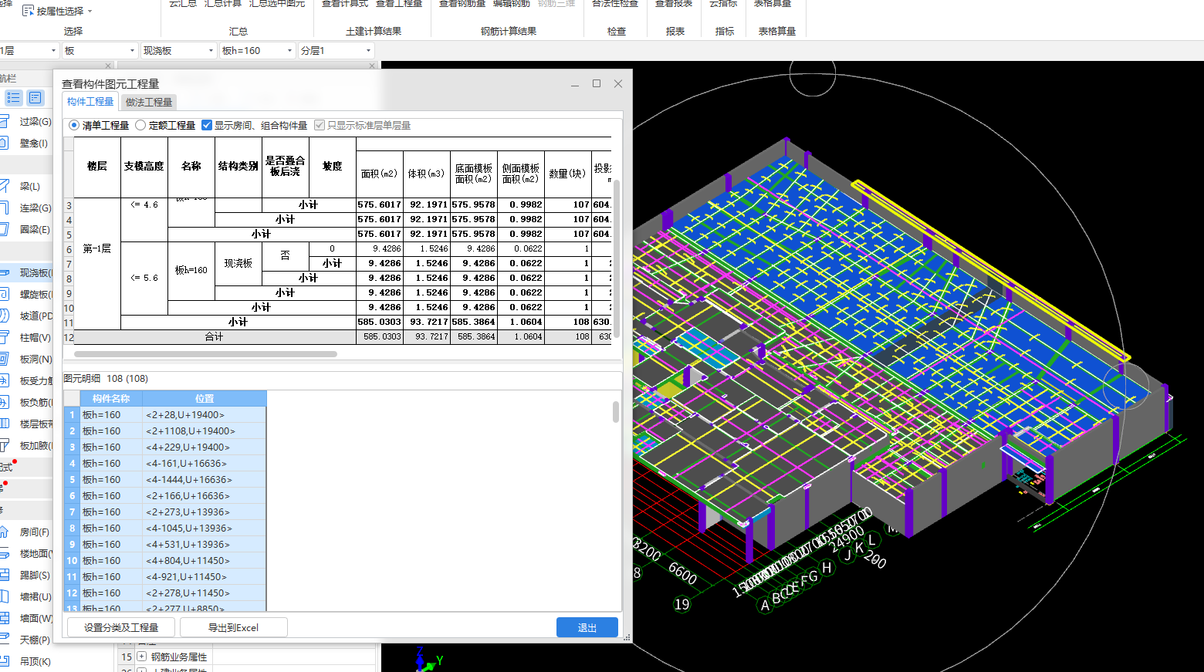Expand 钢筋业务属性 property row
The height and width of the screenshot is (672, 1204).
tap(141, 657)
